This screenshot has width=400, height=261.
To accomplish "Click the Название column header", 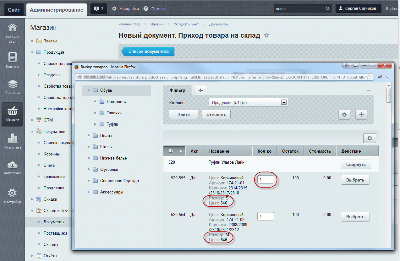I will (228, 151).
